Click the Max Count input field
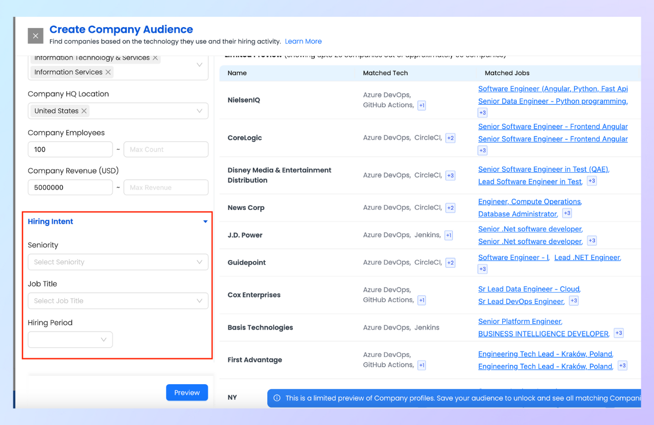Image resolution: width=654 pixels, height=425 pixels. pos(166,150)
